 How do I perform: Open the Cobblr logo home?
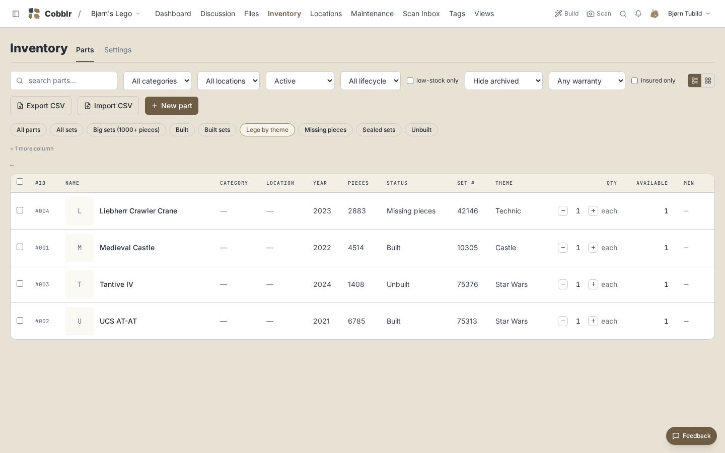50,14
